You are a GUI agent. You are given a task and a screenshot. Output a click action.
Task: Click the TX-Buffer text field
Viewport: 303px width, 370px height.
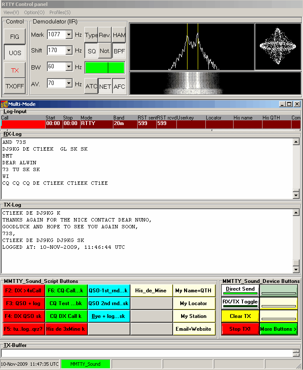[x=147, y=353]
